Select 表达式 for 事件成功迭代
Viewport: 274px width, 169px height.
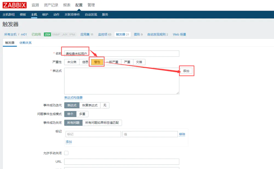(x=72, y=105)
